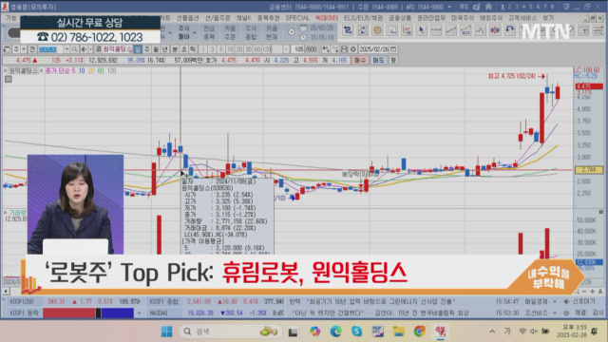The width and height of the screenshot is (608, 342).
Task: Open chart settings gear beside date field
Action: tap(352, 49)
